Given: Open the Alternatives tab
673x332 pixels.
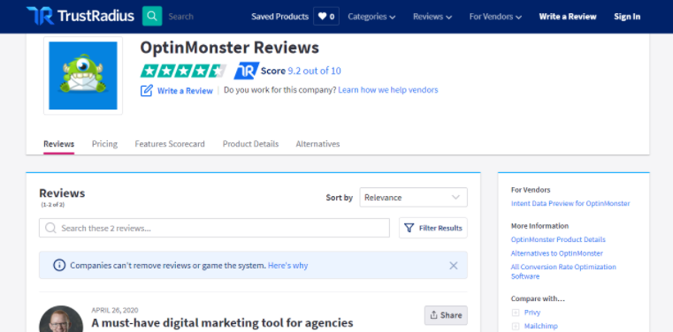Looking at the screenshot, I should [x=317, y=144].
